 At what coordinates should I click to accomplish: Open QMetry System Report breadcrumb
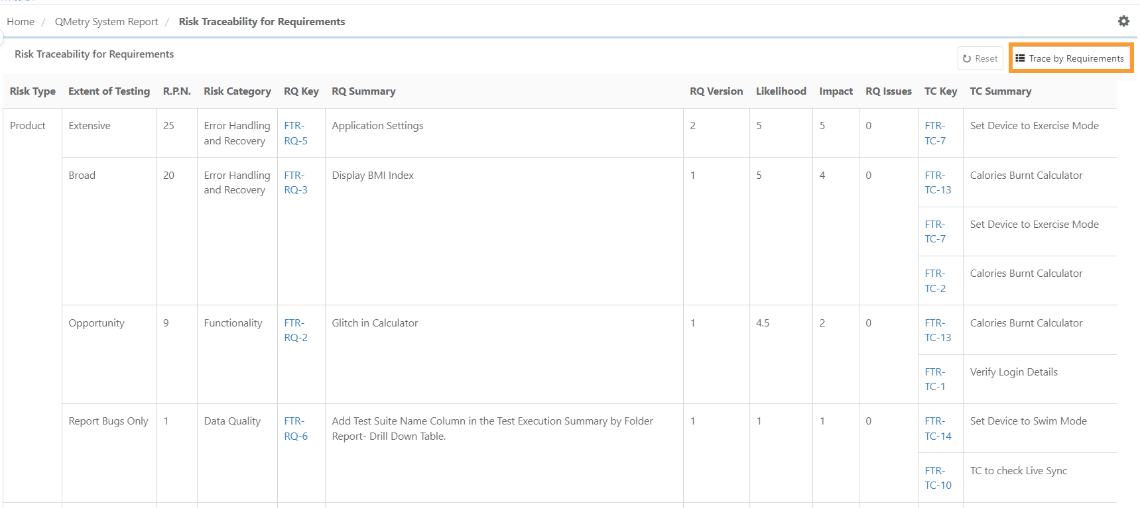pos(106,22)
